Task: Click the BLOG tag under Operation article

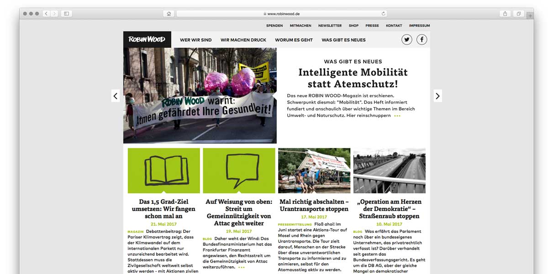Action: click(x=358, y=232)
